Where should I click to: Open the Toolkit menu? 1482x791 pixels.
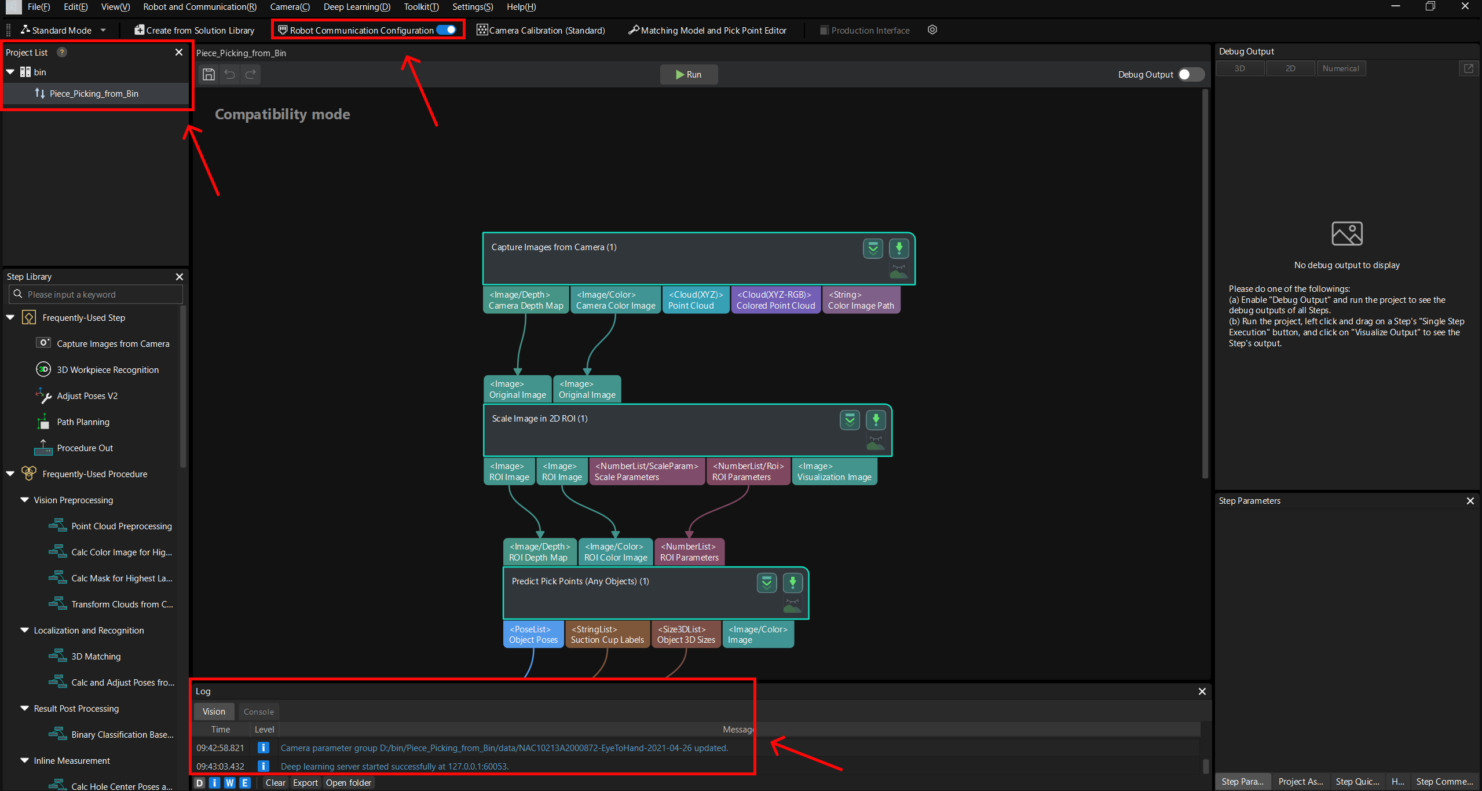421,7
